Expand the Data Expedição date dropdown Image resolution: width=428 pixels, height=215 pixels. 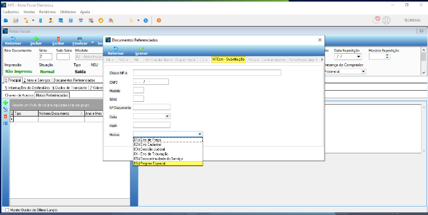click(x=359, y=57)
